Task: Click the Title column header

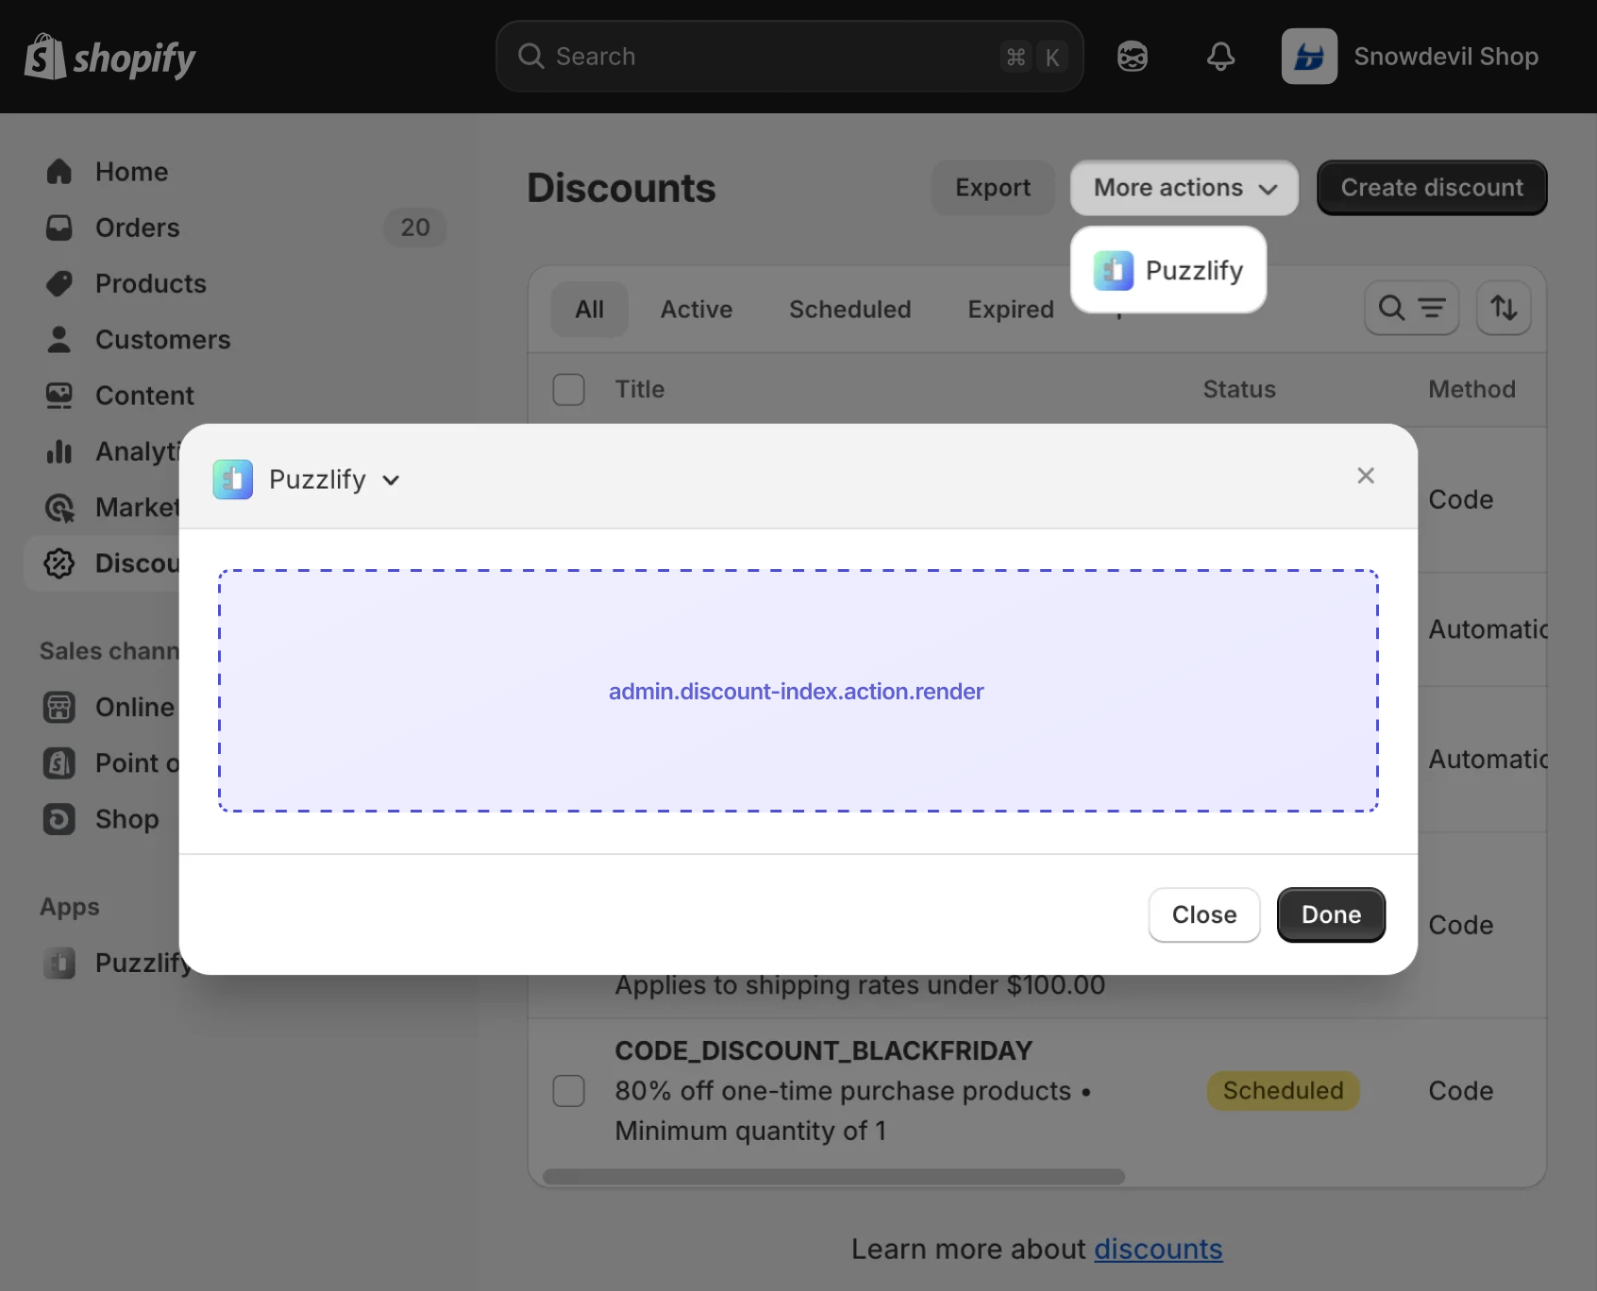Action: tap(640, 390)
